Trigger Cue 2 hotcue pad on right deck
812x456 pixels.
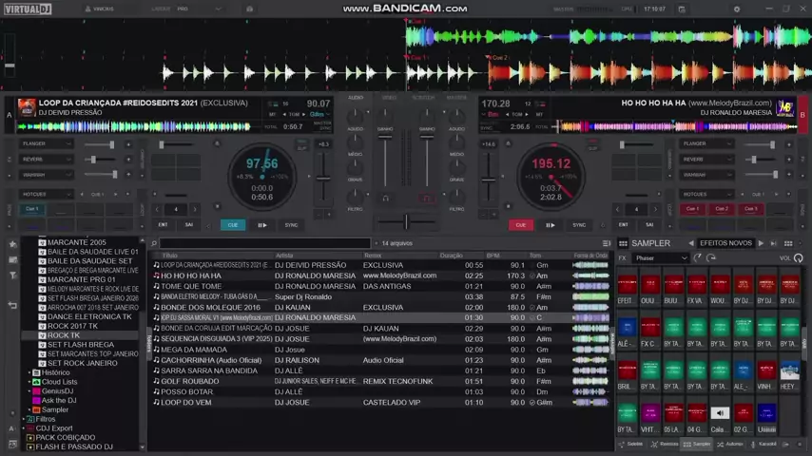pos(722,209)
